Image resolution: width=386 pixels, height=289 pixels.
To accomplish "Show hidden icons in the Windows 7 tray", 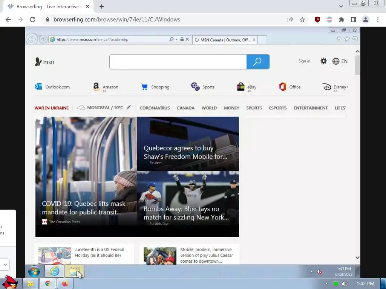I will point(311,272).
